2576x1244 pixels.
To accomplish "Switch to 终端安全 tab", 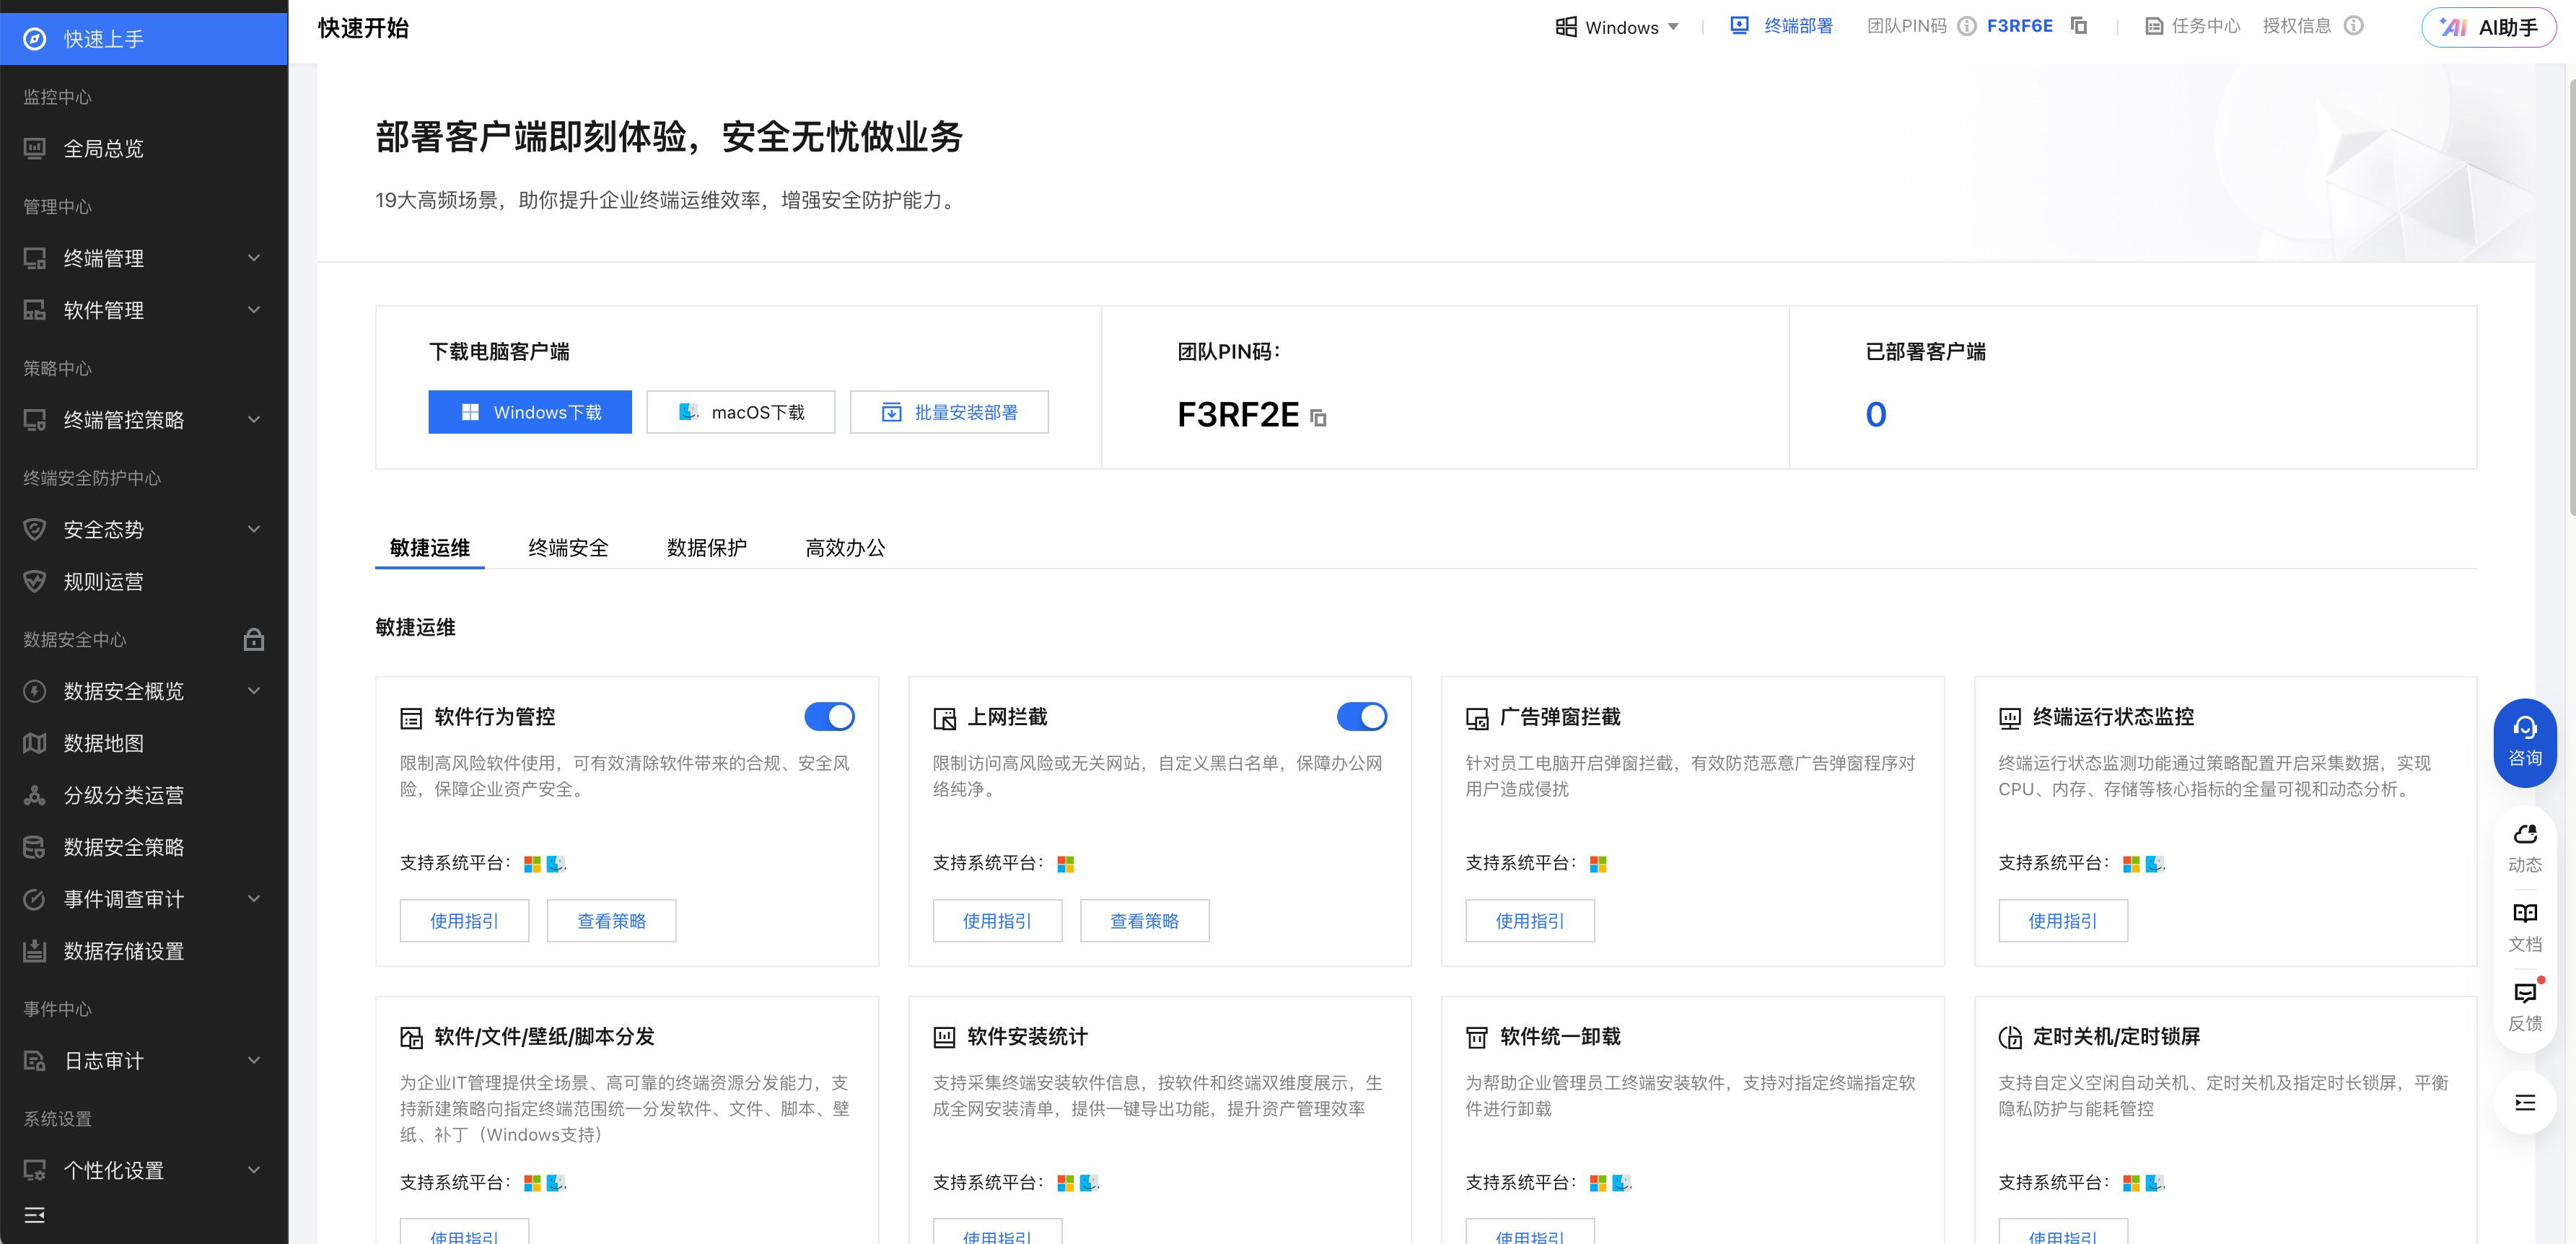I will click(568, 547).
